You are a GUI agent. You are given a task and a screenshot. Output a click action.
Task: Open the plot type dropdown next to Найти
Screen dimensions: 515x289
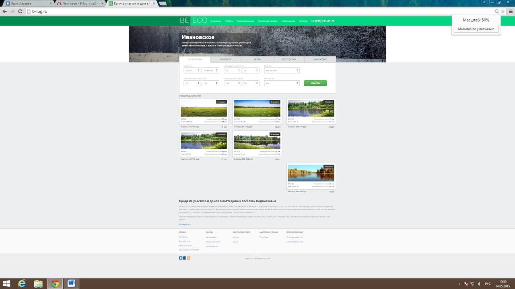[282, 83]
